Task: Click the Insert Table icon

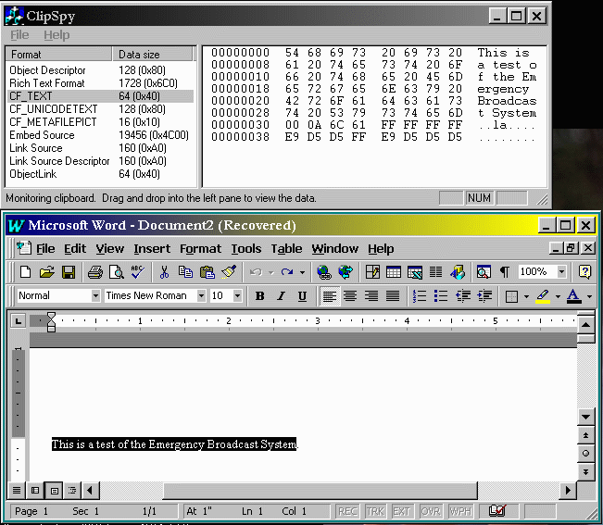Action: coord(394,272)
